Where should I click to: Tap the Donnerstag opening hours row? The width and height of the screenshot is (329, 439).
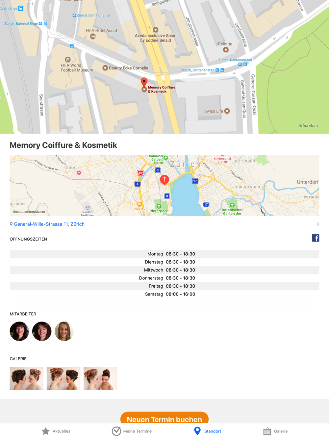tap(164, 278)
